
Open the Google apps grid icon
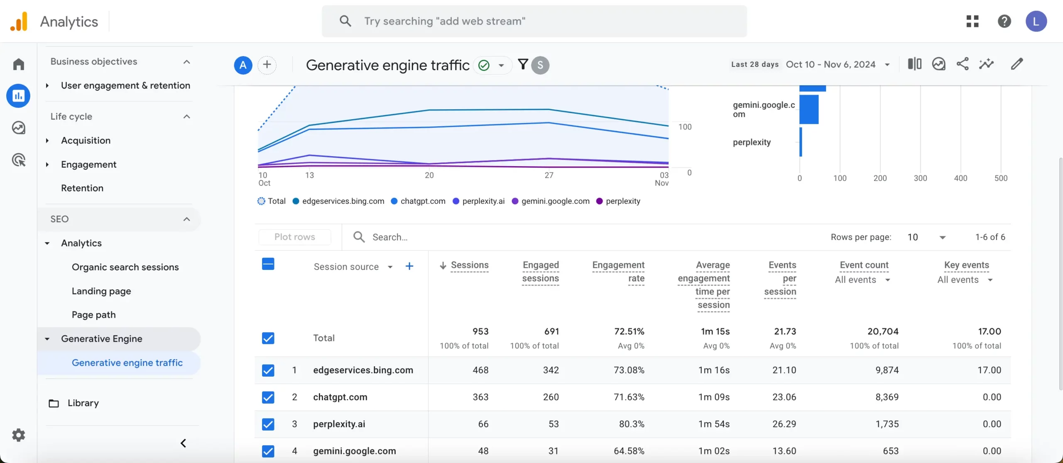972,21
